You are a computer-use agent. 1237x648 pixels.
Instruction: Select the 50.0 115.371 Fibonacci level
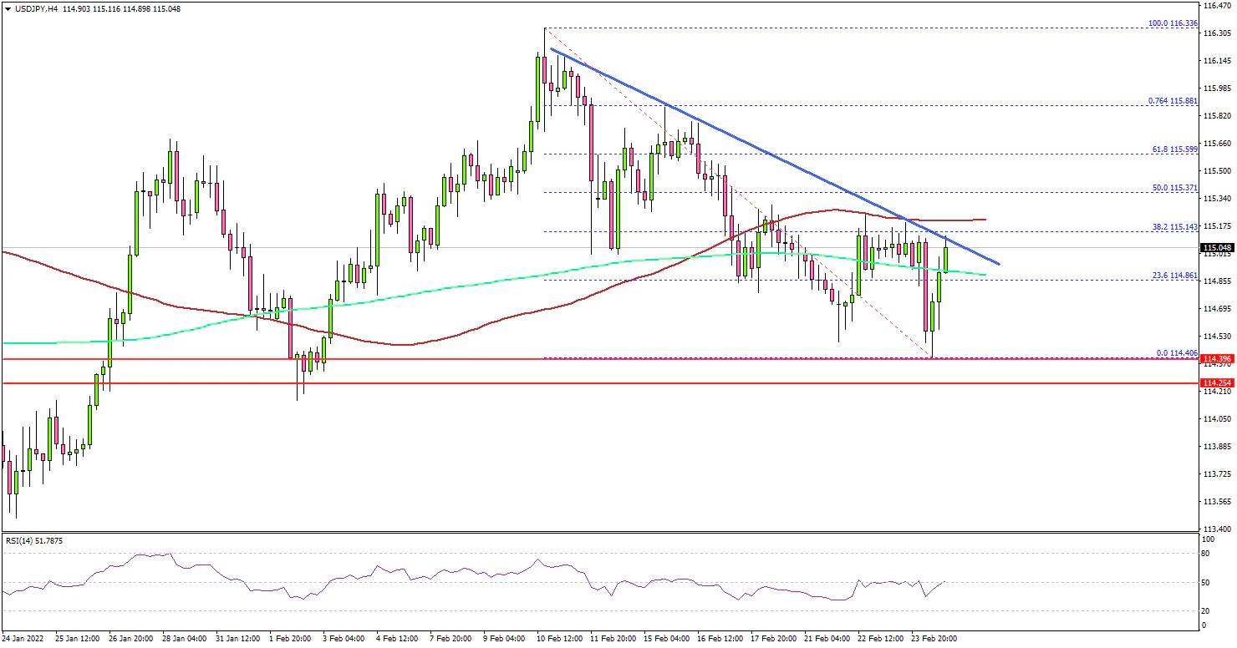pyautogui.click(x=1173, y=188)
